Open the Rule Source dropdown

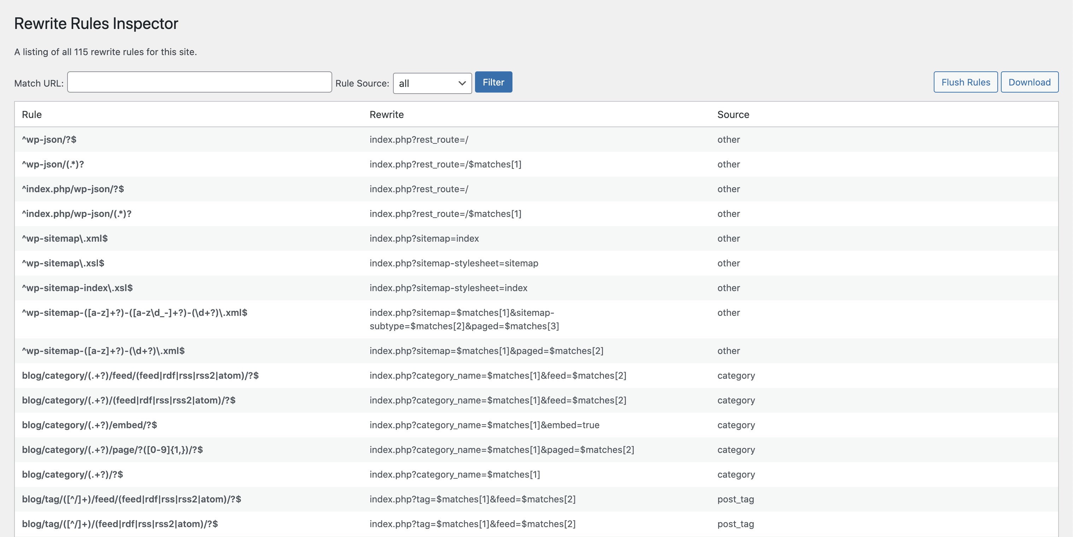click(432, 83)
